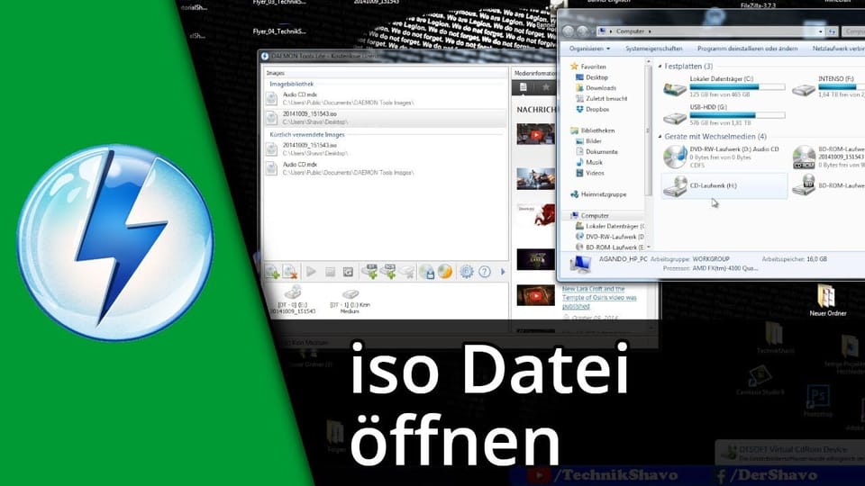Go back in the Explorer window
865x486 pixels.
(x=569, y=31)
